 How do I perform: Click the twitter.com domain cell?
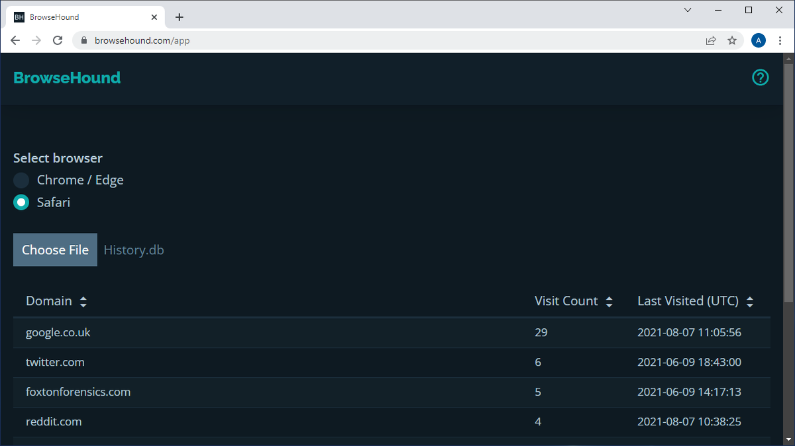click(x=55, y=362)
